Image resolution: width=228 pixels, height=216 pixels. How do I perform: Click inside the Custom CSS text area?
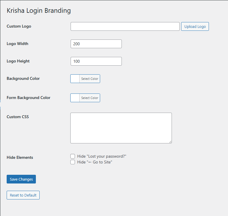coord(121,128)
